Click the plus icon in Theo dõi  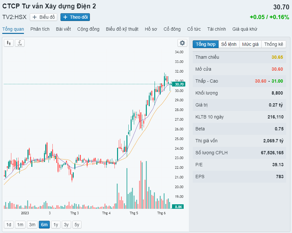[x=65, y=17]
